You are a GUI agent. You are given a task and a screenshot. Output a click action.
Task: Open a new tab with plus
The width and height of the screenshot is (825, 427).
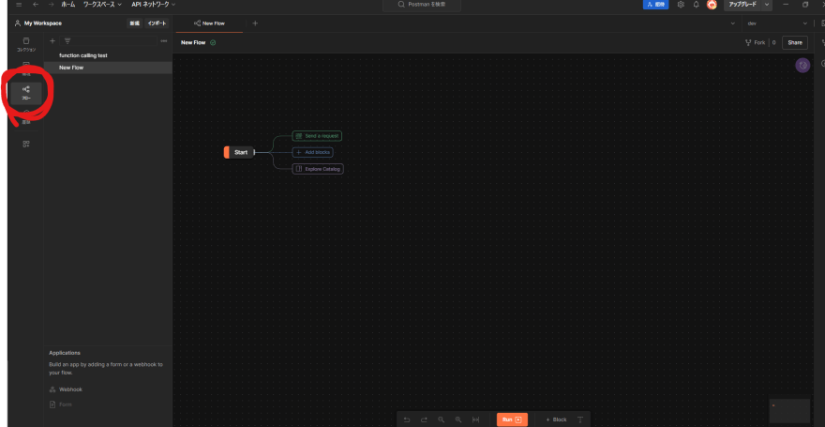[x=255, y=23]
